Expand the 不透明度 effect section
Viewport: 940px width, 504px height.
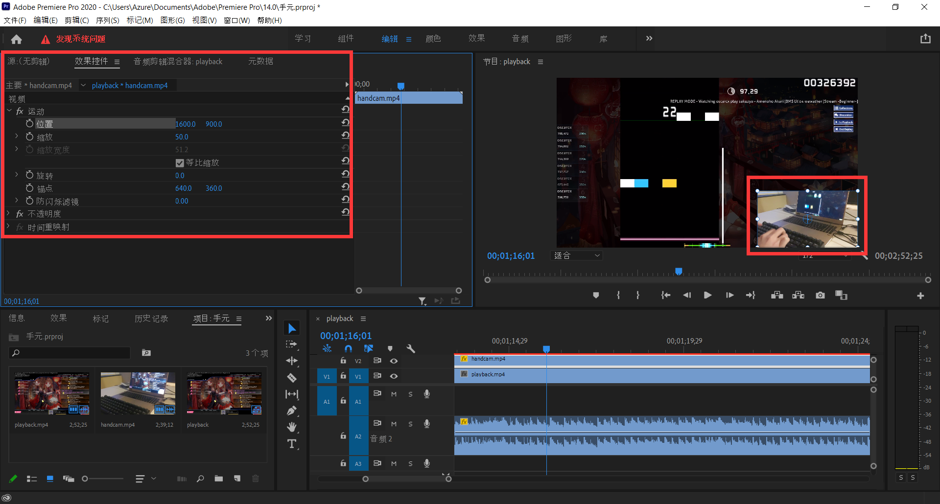coord(8,214)
